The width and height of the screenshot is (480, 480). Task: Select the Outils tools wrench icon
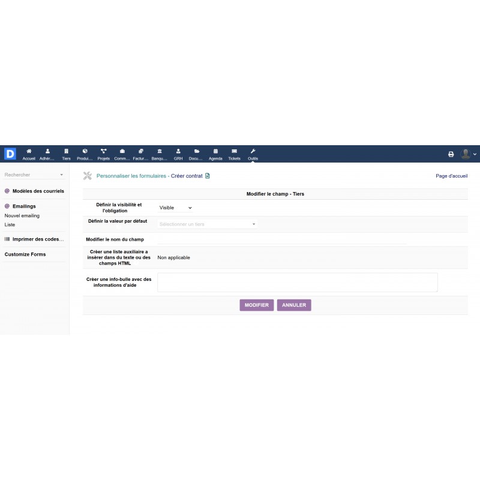click(253, 154)
